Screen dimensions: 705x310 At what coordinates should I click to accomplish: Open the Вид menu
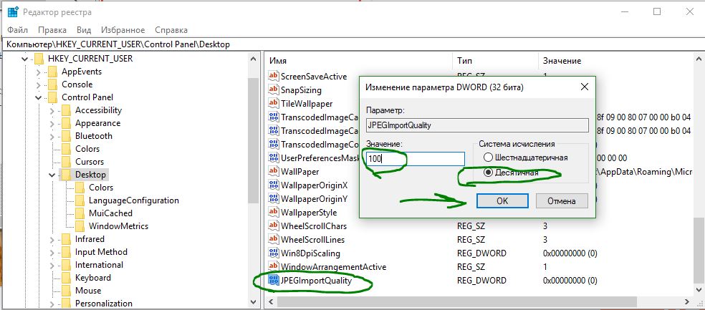point(84,30)
